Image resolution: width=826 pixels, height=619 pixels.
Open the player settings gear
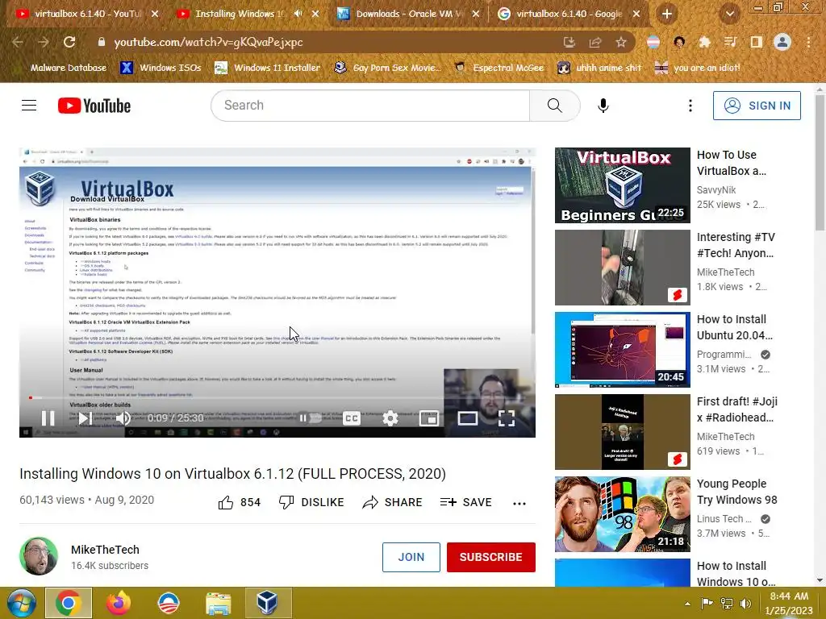pos(390,418)
